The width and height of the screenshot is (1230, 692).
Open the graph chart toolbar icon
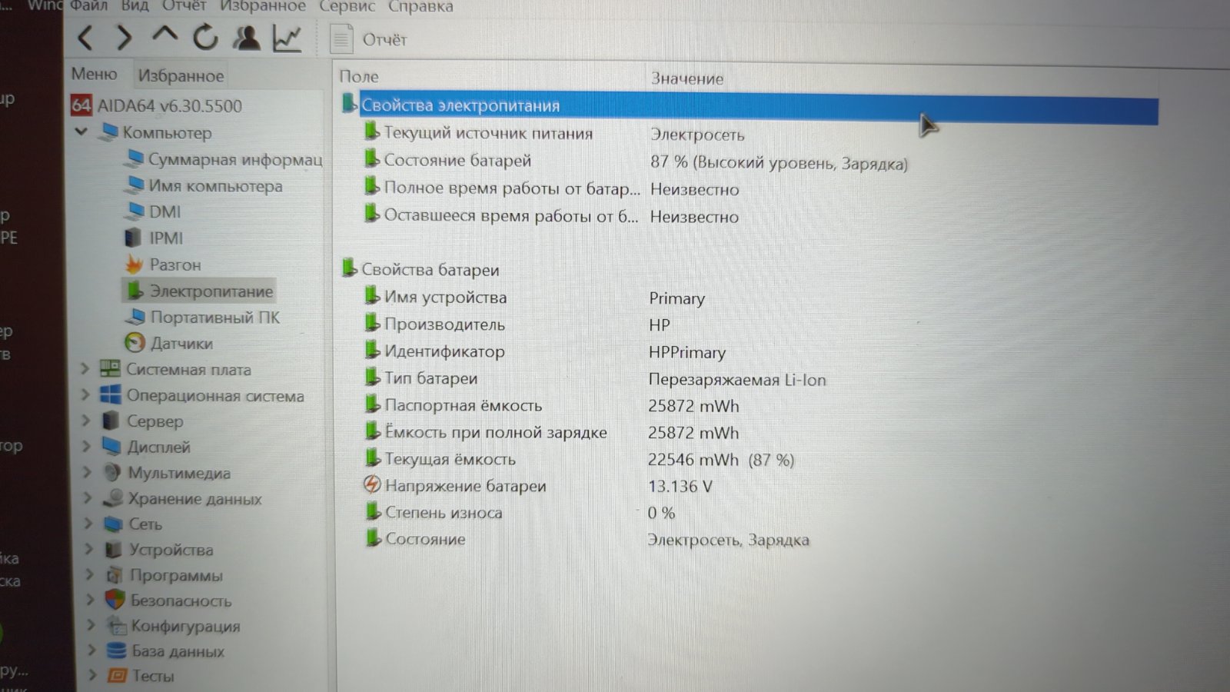tap(287, 38)
